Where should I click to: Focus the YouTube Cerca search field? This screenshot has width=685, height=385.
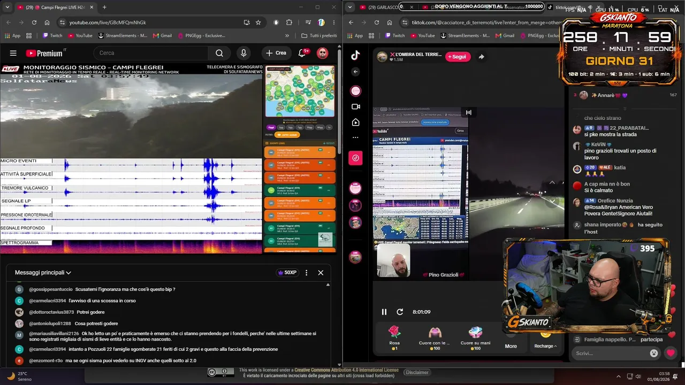tap(150, 53)
